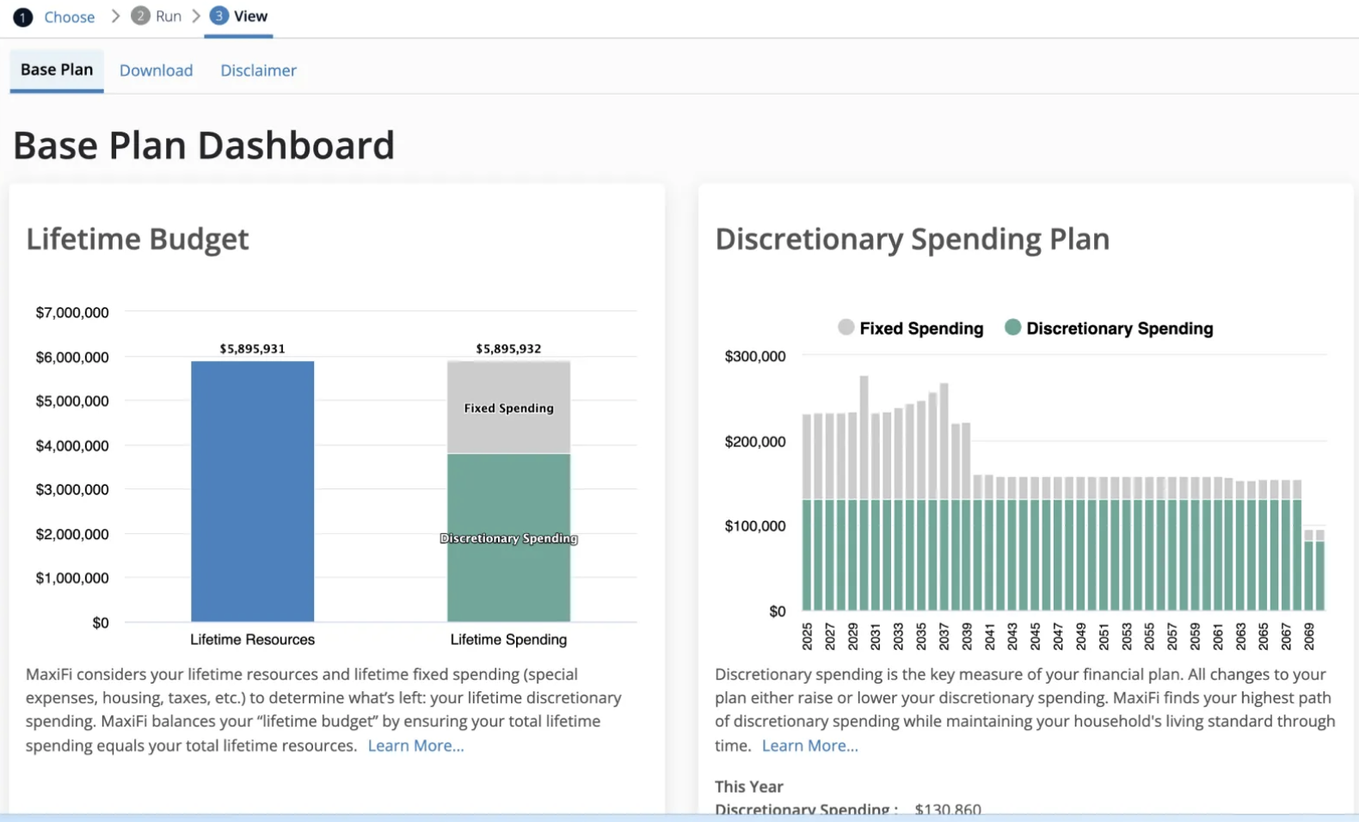
Task: Click the $300,000 axis label
Action: (755, 356)
